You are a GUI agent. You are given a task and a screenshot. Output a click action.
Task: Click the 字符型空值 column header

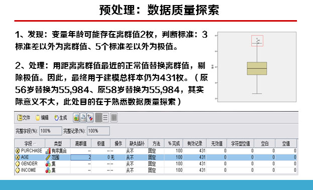pos(240,143)
